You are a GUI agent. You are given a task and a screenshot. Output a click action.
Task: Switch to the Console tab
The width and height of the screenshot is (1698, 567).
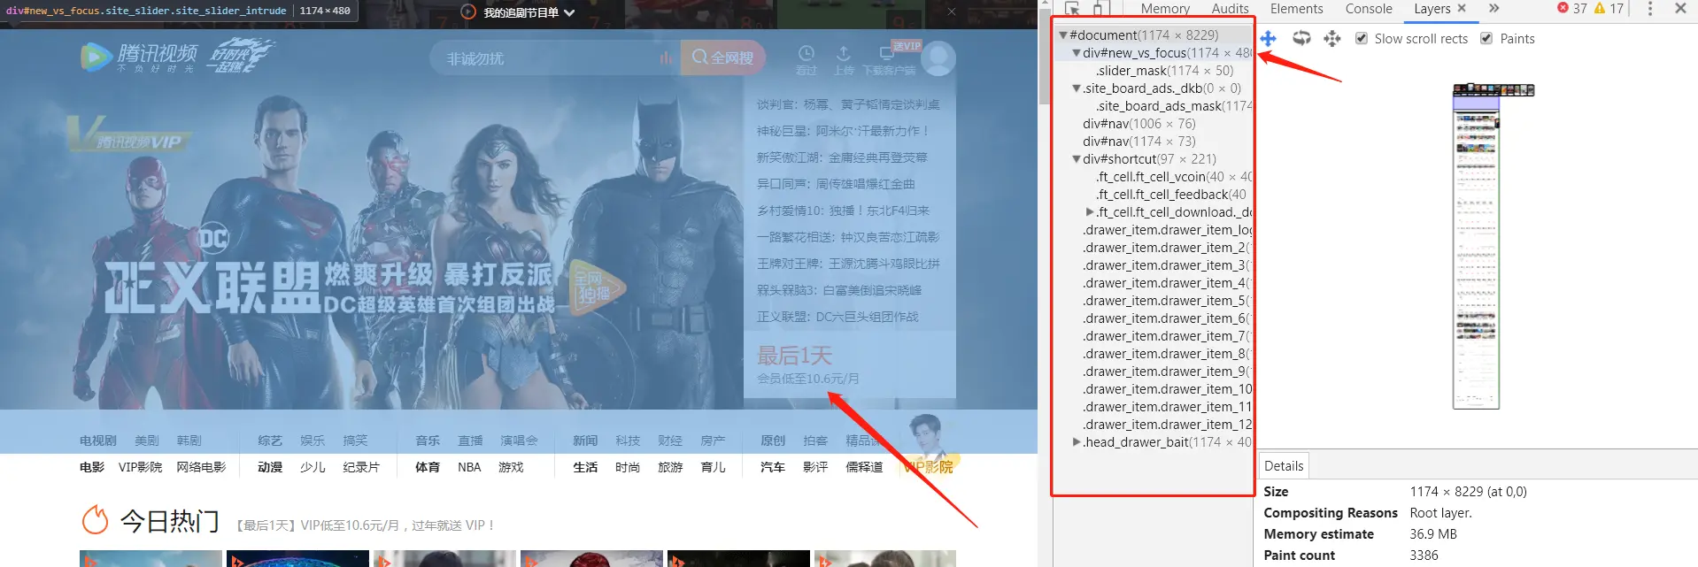click(1369, 8)
